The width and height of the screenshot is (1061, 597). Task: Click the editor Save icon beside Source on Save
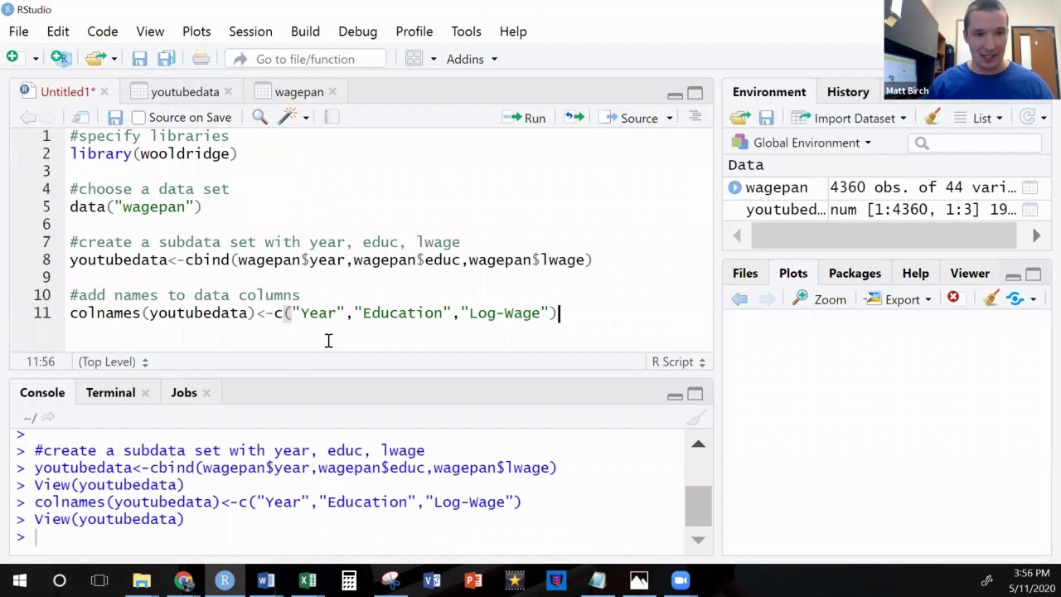[x=115, y=118]
